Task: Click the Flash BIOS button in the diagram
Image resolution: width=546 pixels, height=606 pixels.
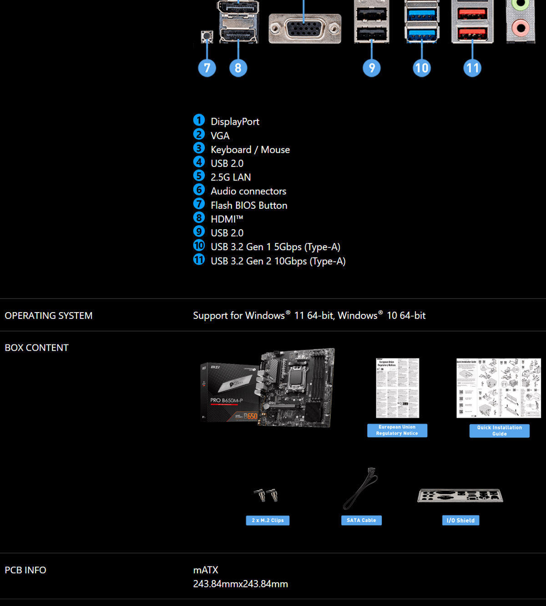Action: point(207,36)
